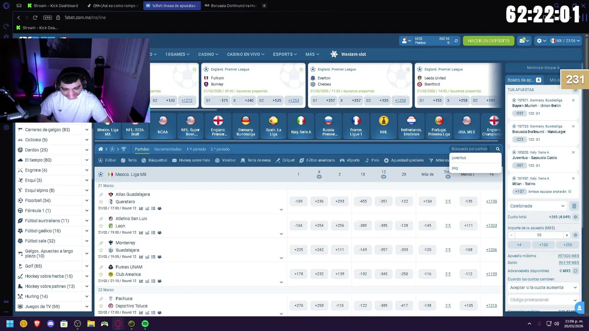The height and width of the screenshot is (331, 589).
Task: Open the NHL league tile
Action: (x=384, y=126)
